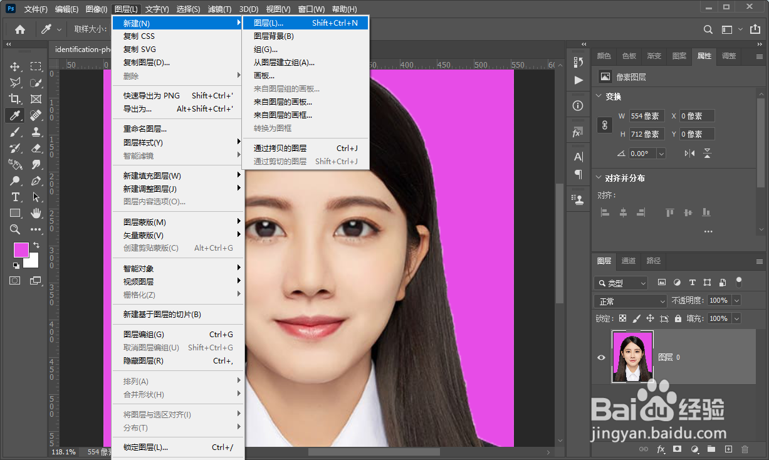Select the Smudge tool
This screenshot has width=769, height=460.
[x=36, y=164]
